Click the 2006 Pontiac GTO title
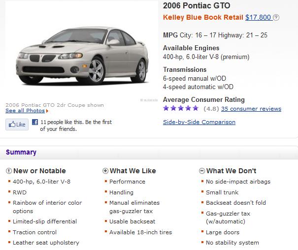Viewport: 298px width, 250px height. click(197, 5)
